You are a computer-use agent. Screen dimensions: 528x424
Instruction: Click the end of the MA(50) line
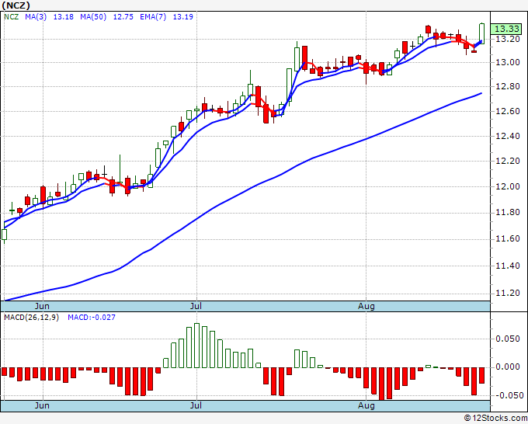point(481,93)
